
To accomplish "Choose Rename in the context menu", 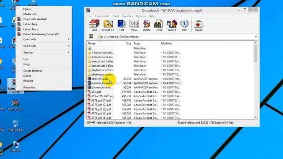I will [44, 81].
